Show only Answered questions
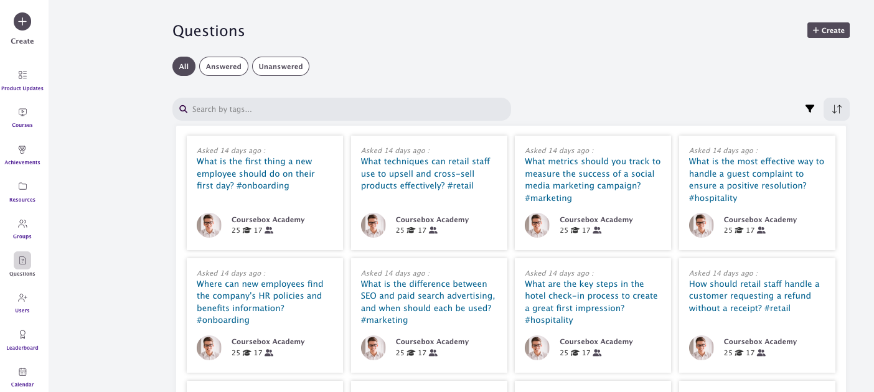Image resolution: width=874 pixels, height=392 pixels. pos(223,67)
